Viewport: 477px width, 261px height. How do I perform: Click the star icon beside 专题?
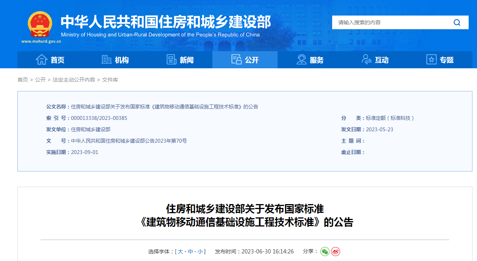pos(431,60)
